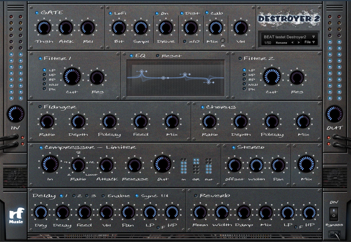351x242 pixels.
Task: Go to the previous preset with <
Action: pos(292,42)
